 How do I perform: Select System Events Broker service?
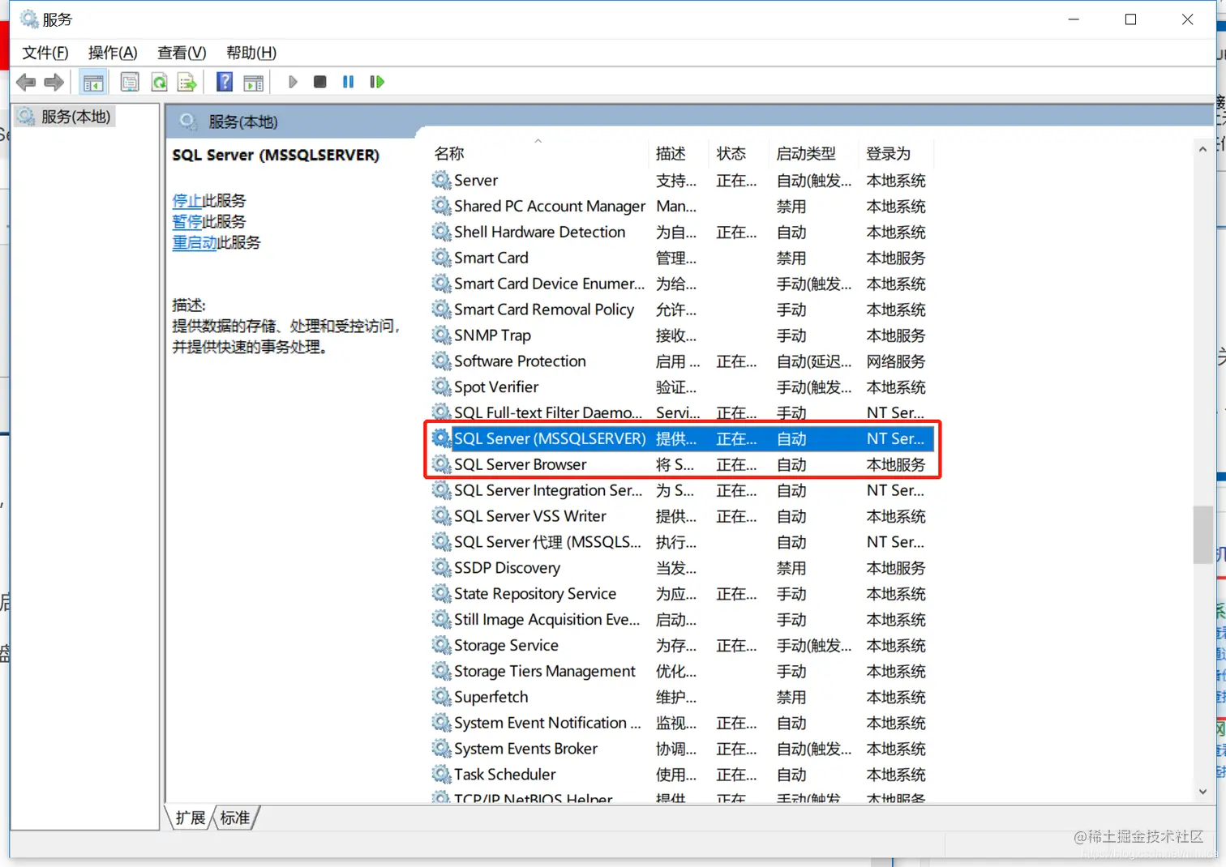point(681,748)
